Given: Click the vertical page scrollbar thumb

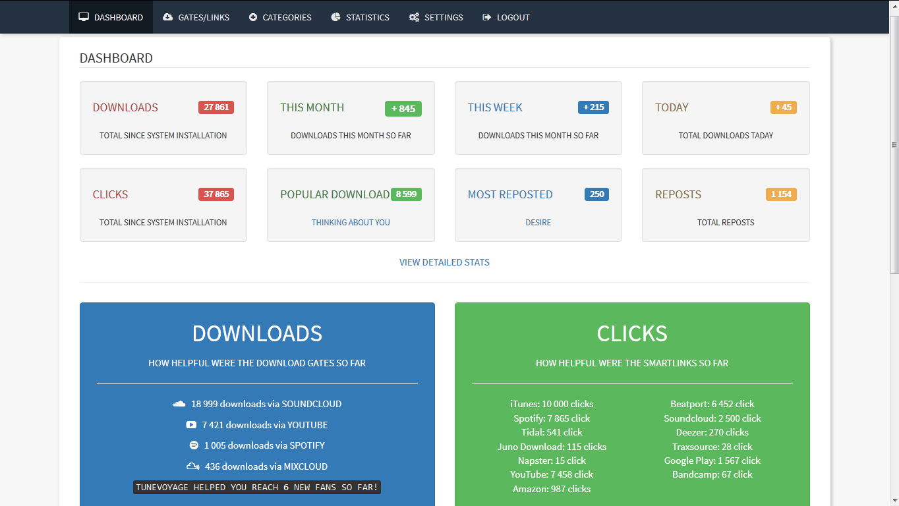Looking at the screenshot, I should 894,145.
